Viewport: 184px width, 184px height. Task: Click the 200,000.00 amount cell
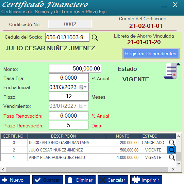pos(123,143)
